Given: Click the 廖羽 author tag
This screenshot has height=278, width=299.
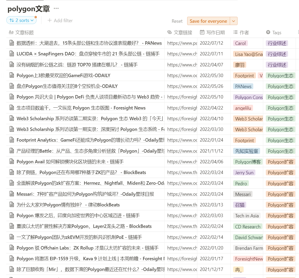Looking at the screenshot, I should point(240,65).
